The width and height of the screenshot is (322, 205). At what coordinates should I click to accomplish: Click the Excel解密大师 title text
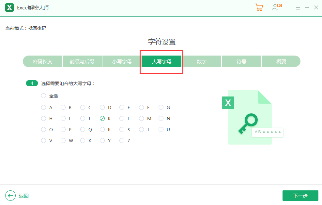[x=33, y=8]
